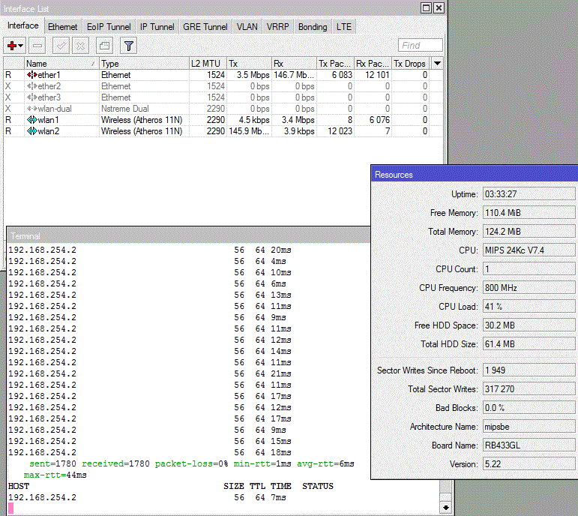Click the terminal HOST header text
The image size is (578, 516).
[x=19, y=486]
